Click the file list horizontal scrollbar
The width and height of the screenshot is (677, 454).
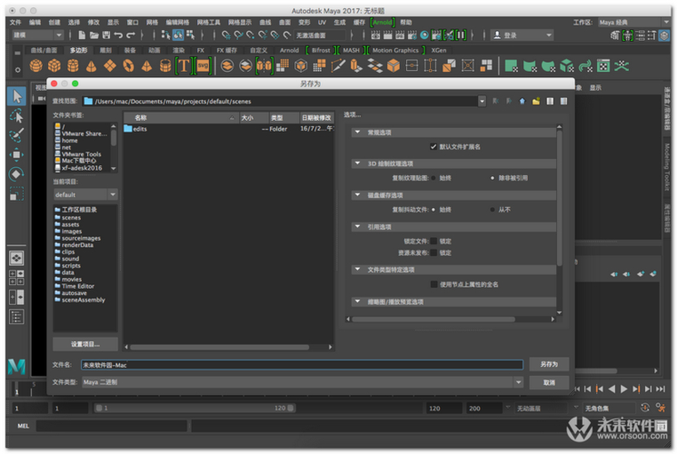[x=220, y=347]
